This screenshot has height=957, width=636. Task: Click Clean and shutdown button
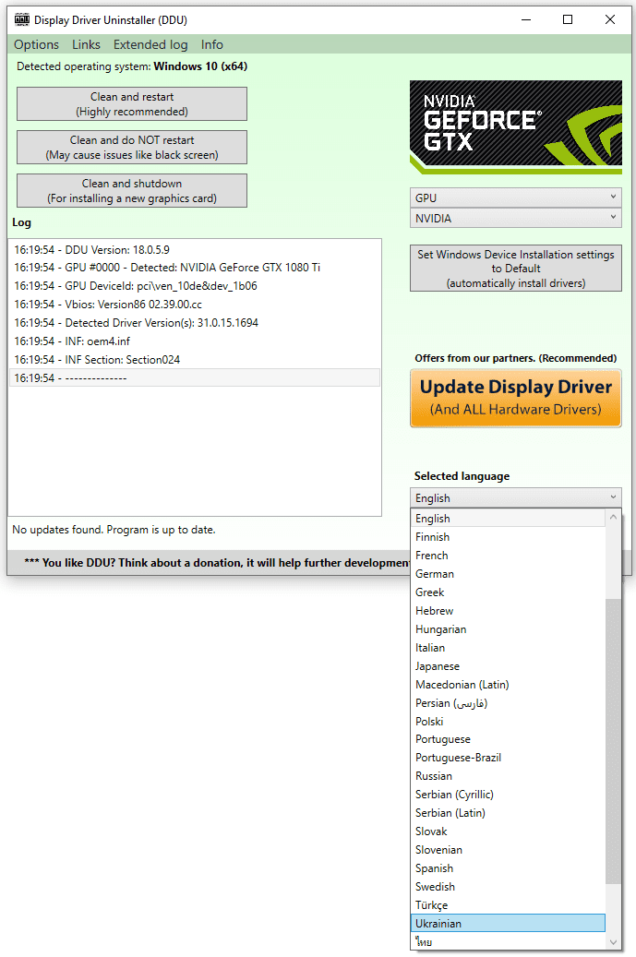132,190
